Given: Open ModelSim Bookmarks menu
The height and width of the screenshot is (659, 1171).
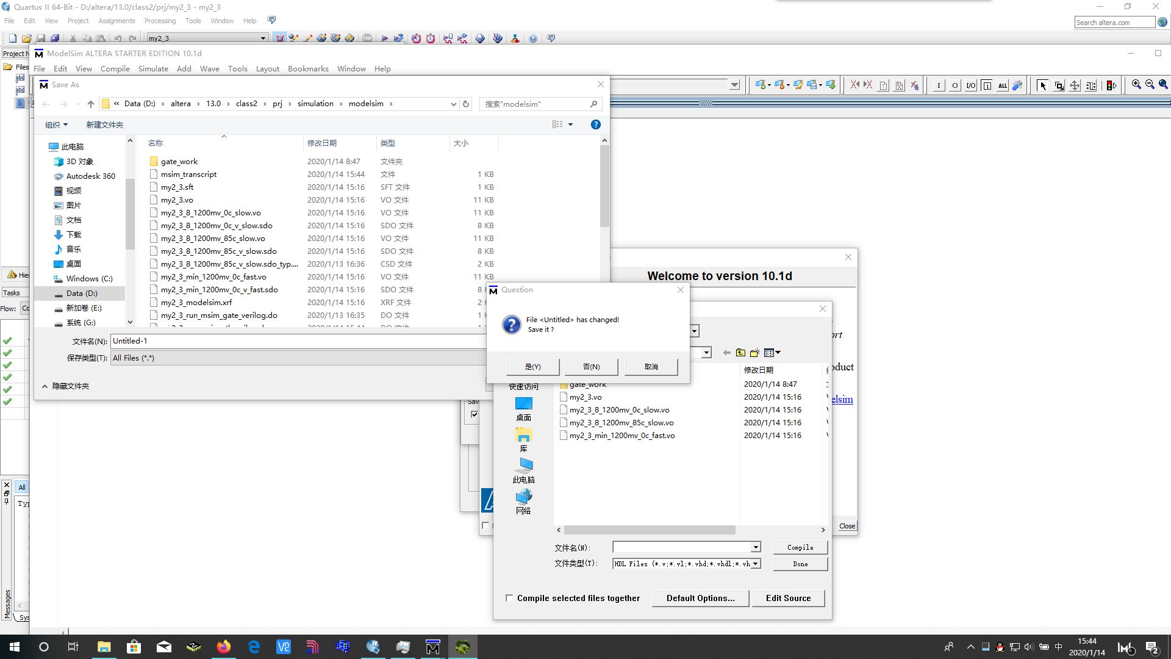Looking at the screenshot, I should click(x=308, y=69).
